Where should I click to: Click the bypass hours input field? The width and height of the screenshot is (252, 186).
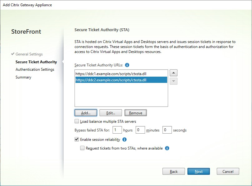(x=117, y=130)
